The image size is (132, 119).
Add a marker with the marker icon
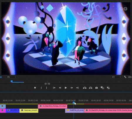coord(35,88)
